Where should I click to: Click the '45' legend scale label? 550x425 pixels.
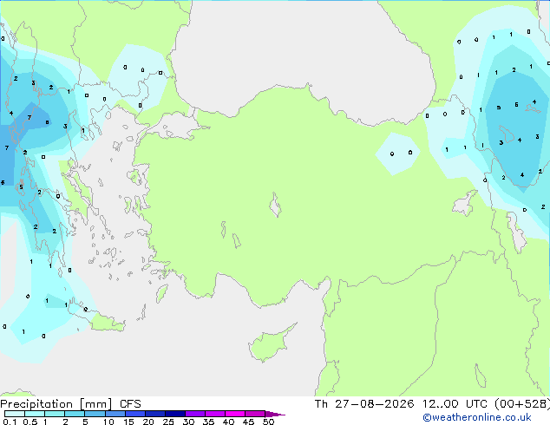click(248, 422)
